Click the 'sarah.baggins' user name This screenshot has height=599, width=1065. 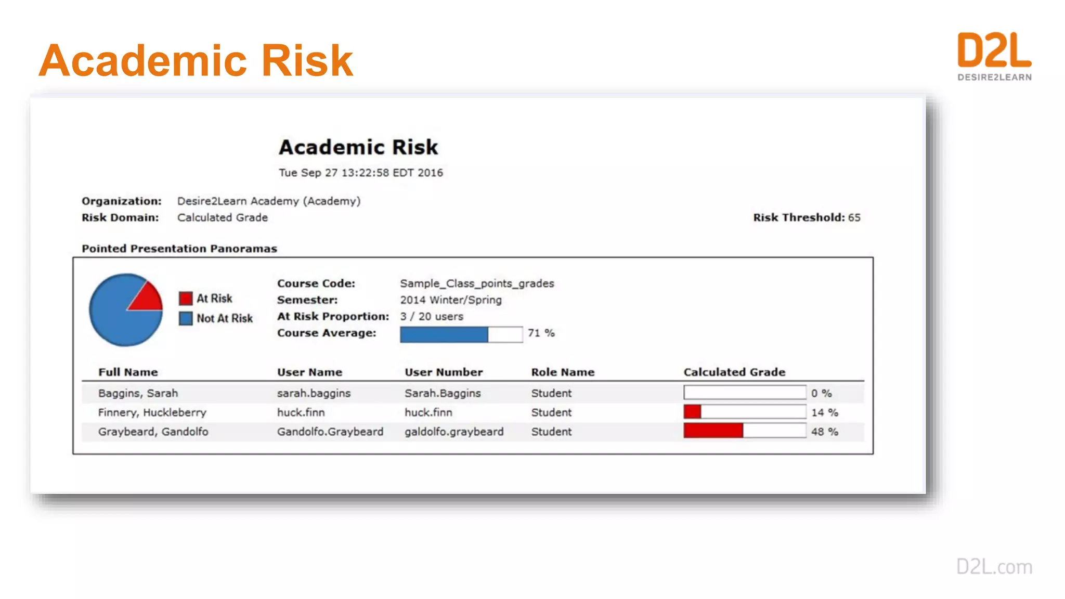click(x=314, y=394)
